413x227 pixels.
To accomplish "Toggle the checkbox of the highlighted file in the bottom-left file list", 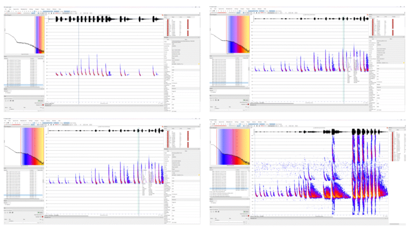I will pos(7,194).
